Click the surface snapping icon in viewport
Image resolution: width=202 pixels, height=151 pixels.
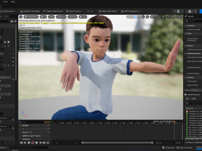tap(147, 17)
